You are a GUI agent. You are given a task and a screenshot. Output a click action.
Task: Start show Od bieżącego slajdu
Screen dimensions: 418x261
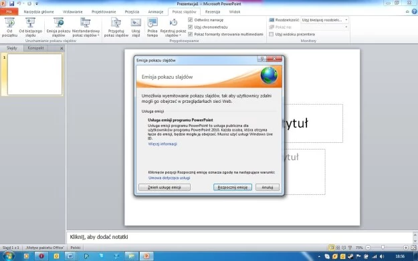pos(30,27)
